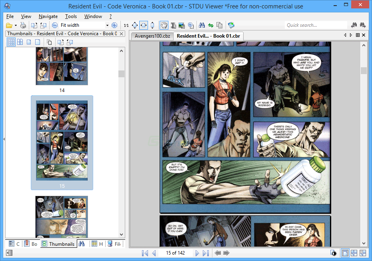The height and width of the screenshot is (261, 372).
Task: Collapse the left sidebar panel handle
Action: (4, 139)
